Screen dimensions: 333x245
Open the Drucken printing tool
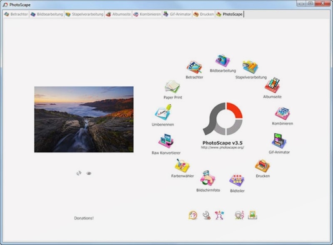point(262,165)
